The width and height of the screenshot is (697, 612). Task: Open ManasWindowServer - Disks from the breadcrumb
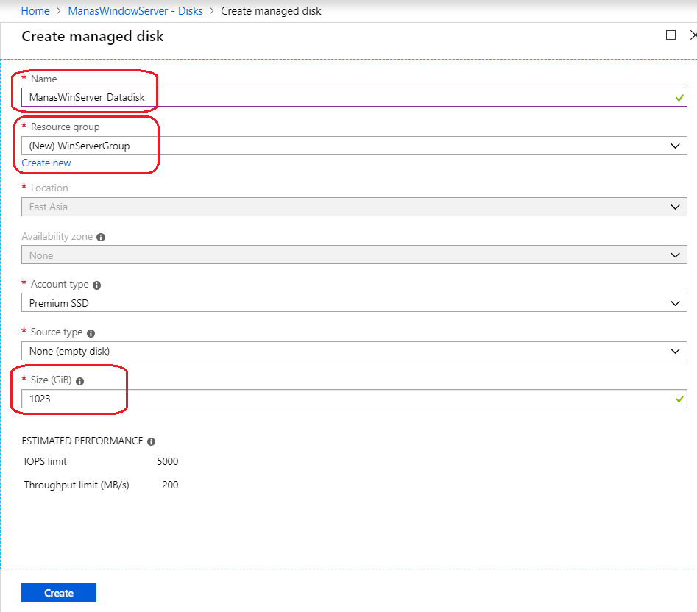click(135, 10)
